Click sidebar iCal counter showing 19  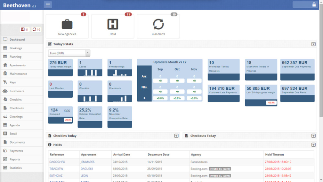pyautogui.click(x=36, y=30)
